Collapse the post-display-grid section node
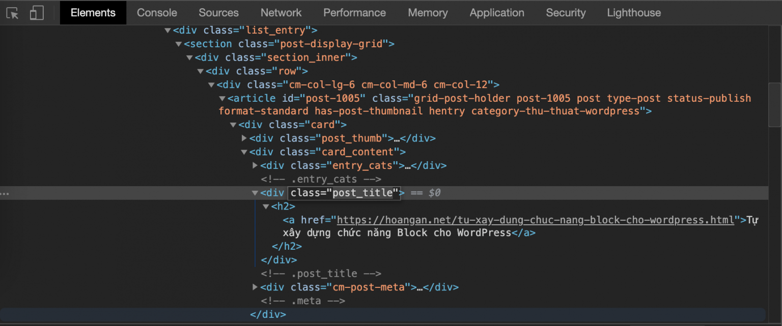Screen dimensions: 782x326 point(179,44)
